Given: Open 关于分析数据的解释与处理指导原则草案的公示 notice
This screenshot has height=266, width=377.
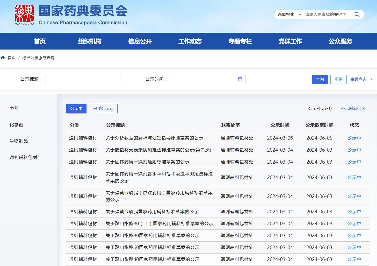Looking at the screenshot, I should coord(154,138).
